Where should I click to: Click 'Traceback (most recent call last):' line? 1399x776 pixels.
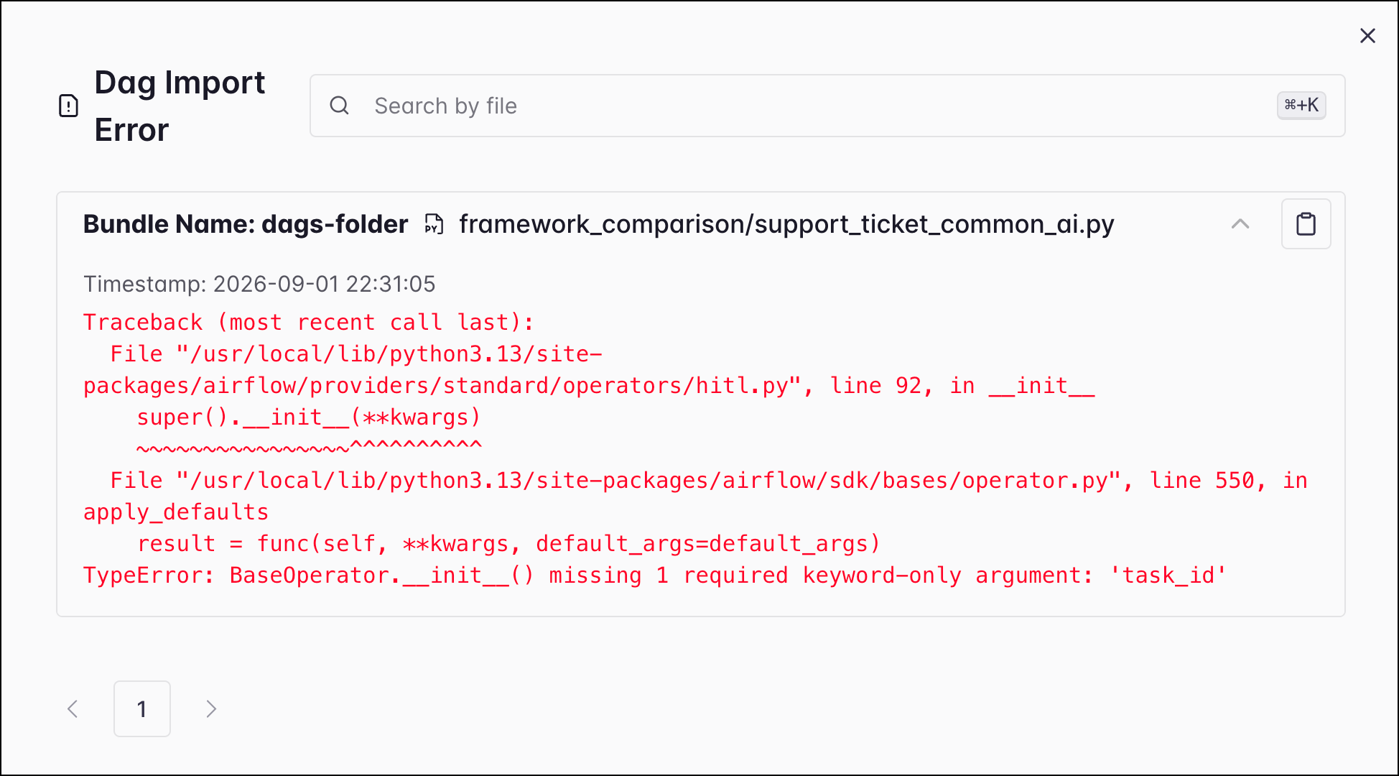click(x=309, y=323)
